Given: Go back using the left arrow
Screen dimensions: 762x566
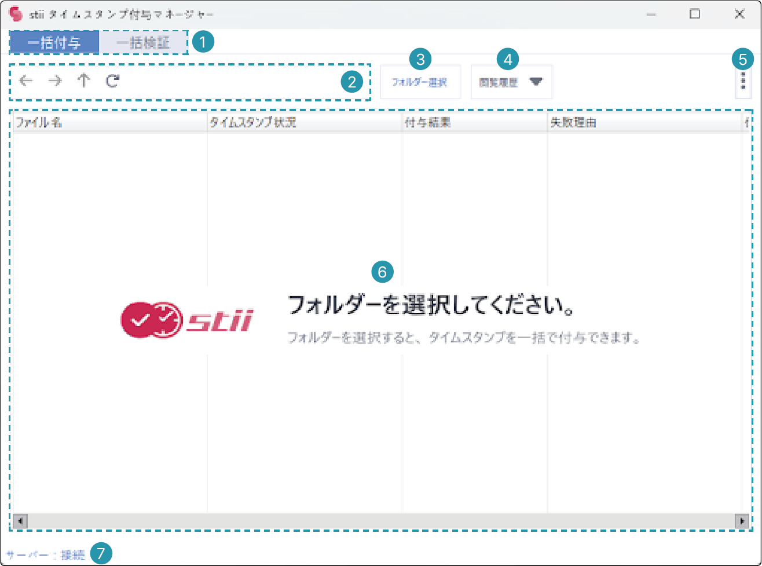Looking at the screenshot, I should pos(25,81).
